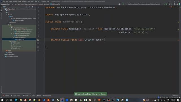Select pom.xml in project tree
This screenshot has height=102, width=181.
9,52
